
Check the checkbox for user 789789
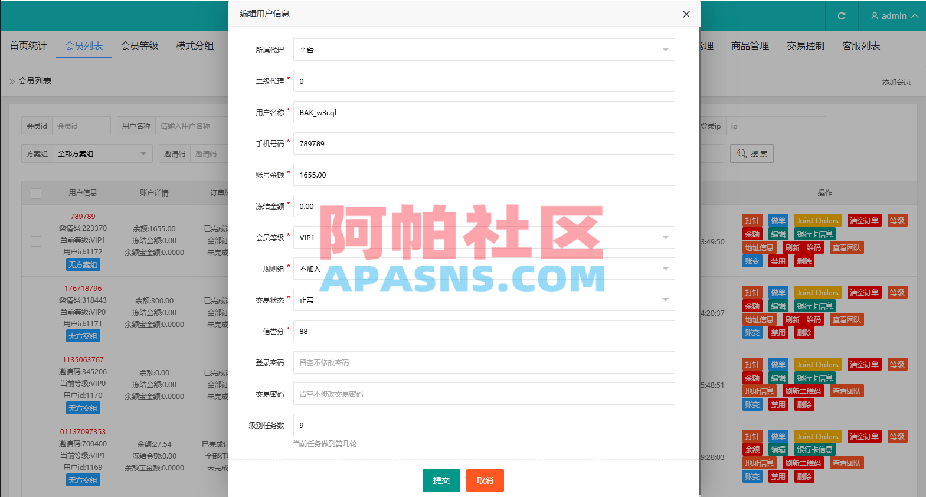(x=36, y=241)
